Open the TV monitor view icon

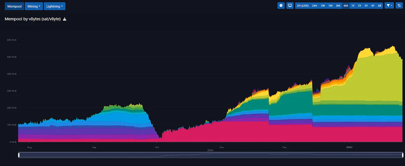point(290,5)
